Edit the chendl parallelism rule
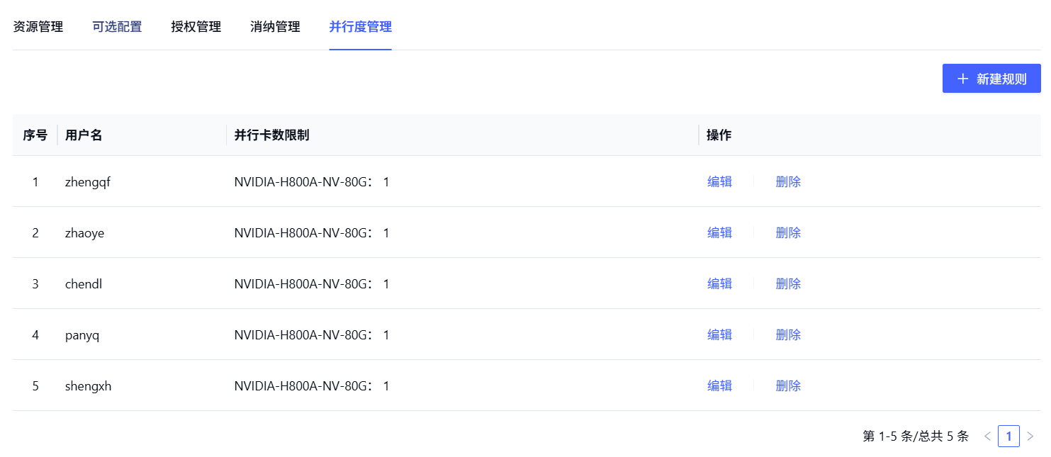The height and width of the screenshot is (457, 1051). [719, 283]
